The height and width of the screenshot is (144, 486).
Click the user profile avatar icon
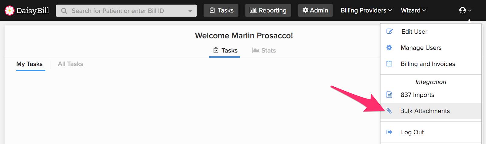(x=462, y=10)
